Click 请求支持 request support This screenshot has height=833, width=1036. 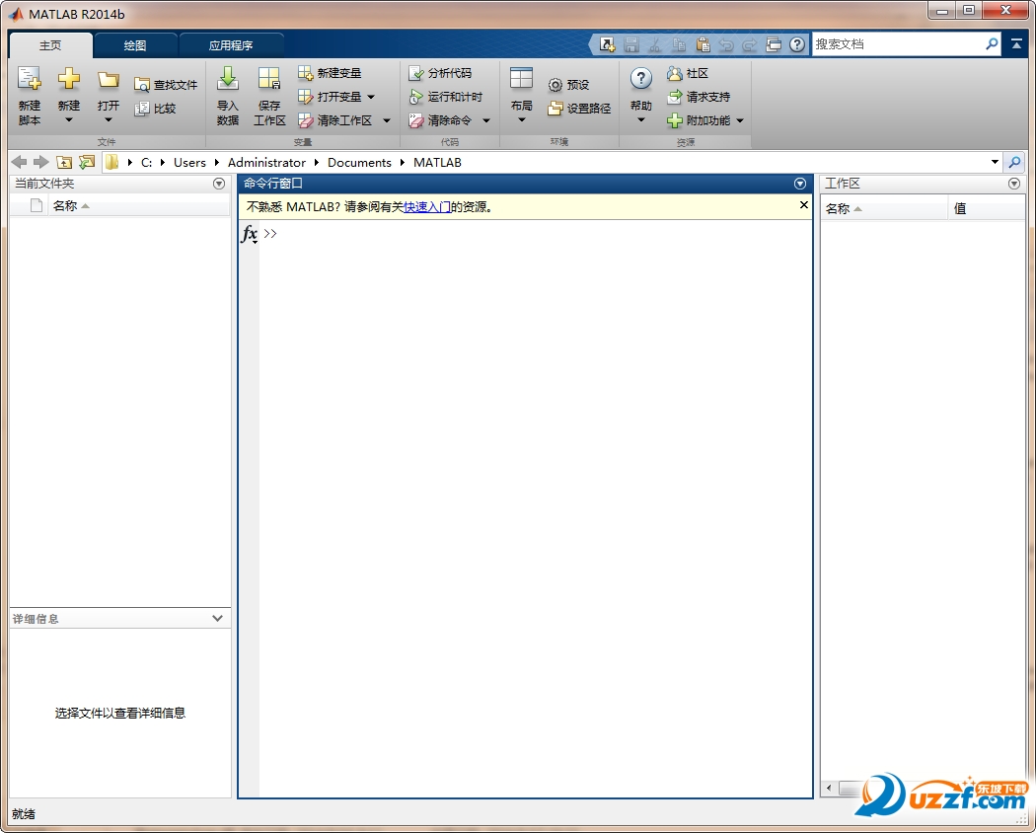[699, 97]
